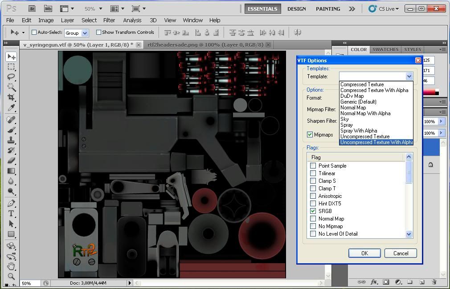Select the Horizontal Type tool
This screenshot has width=450, height=289.
pos(11,213)
